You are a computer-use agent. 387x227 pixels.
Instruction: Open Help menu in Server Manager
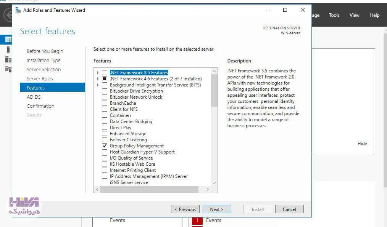(375, 15)
